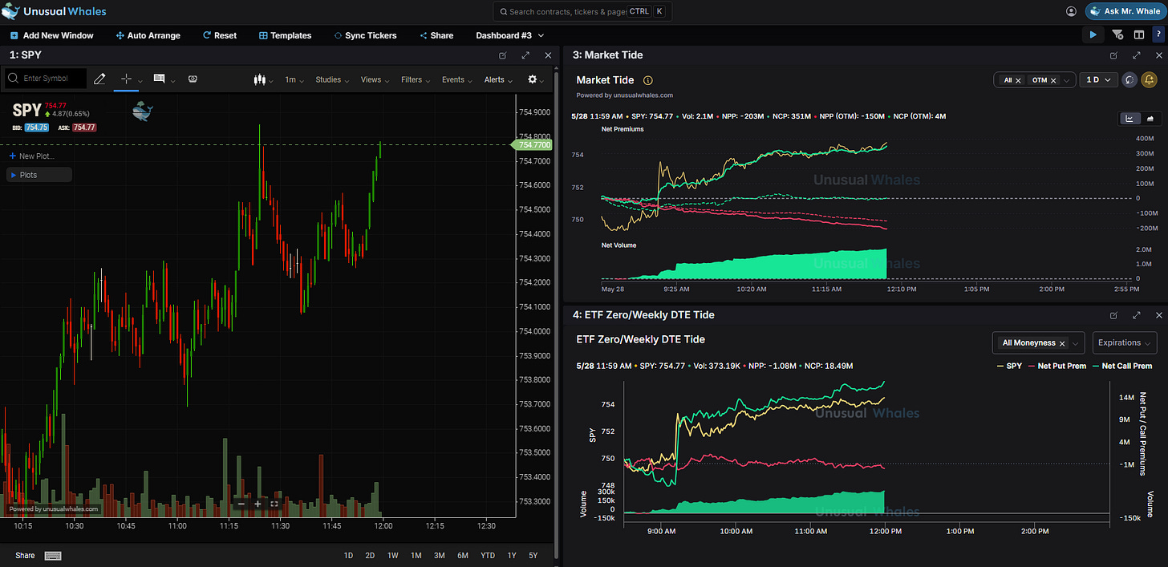
Task: Open the candlestick chart type icon
Action: click(258, 79)
